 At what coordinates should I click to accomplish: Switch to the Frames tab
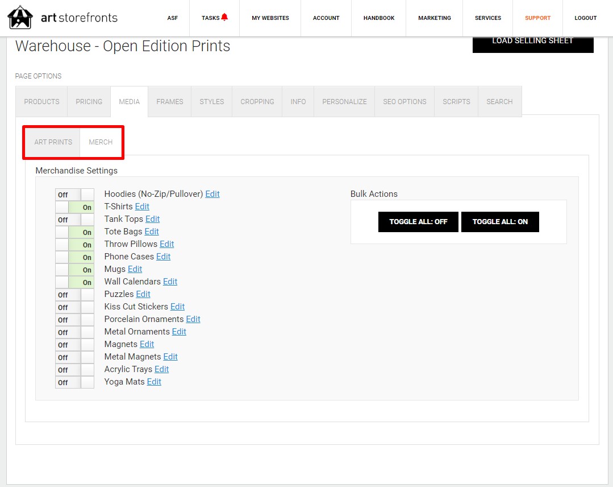click(170, 102)
